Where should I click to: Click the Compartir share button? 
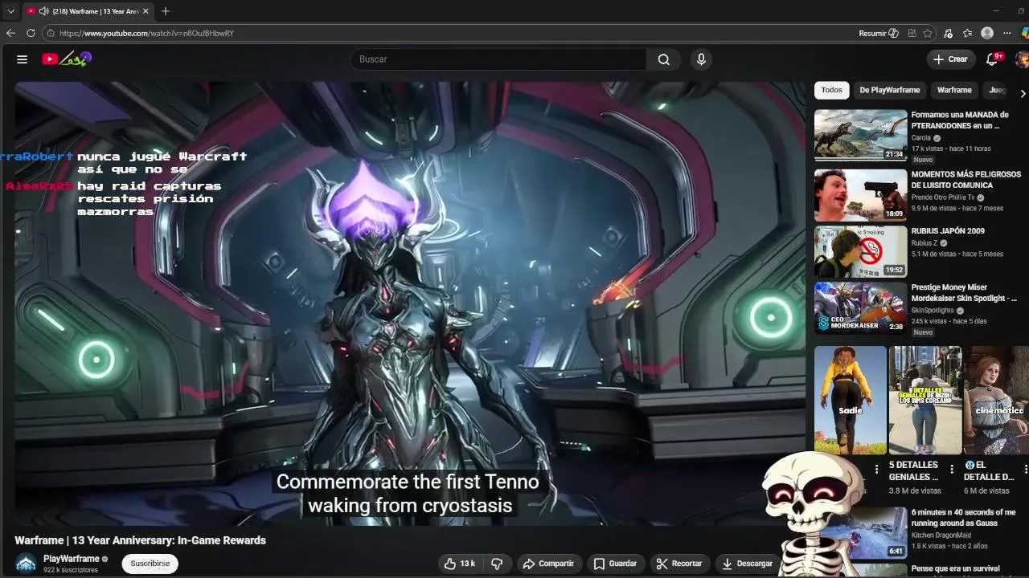[548, 564]
